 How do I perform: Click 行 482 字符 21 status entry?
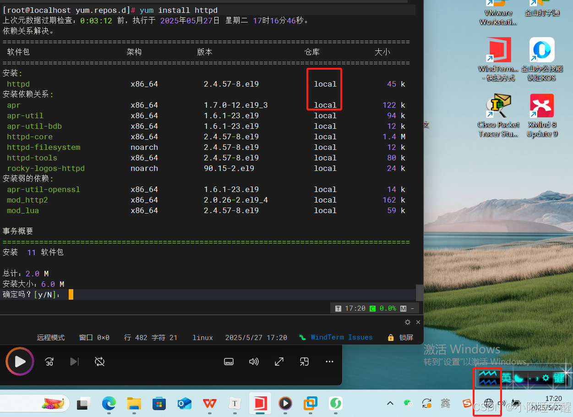tap(151, 337)
